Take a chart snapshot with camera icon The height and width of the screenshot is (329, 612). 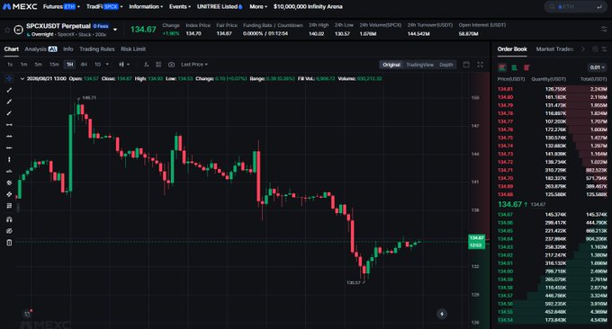pos(171,65)
